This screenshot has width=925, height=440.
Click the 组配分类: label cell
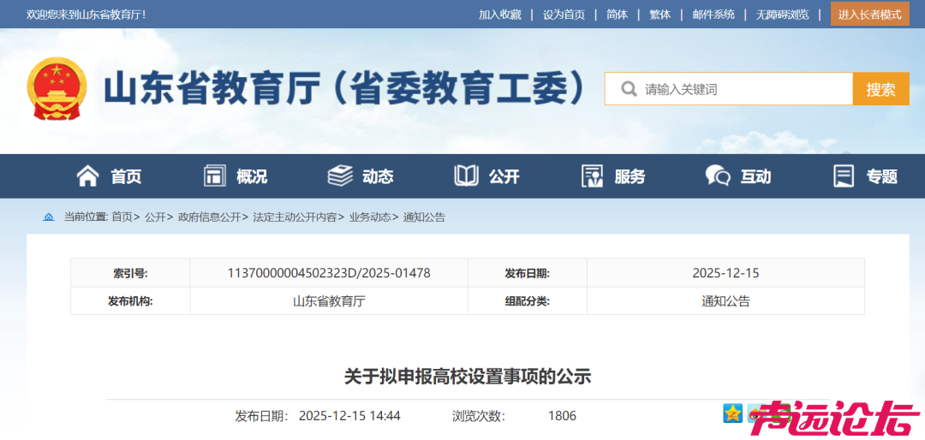pos(528,300)
